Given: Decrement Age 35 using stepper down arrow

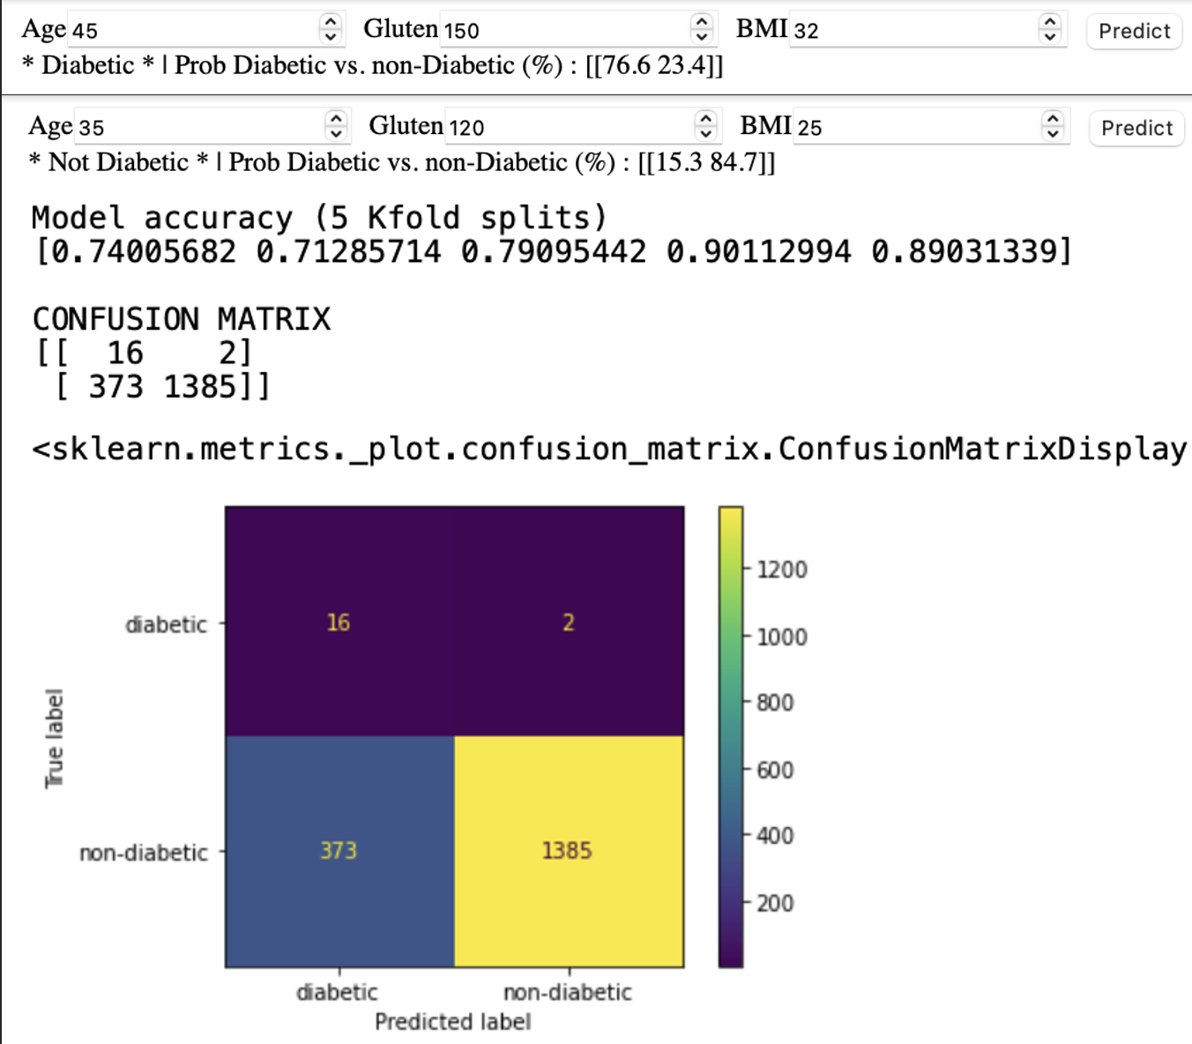Looking at the screenshot, I should [x=336, y=135].
